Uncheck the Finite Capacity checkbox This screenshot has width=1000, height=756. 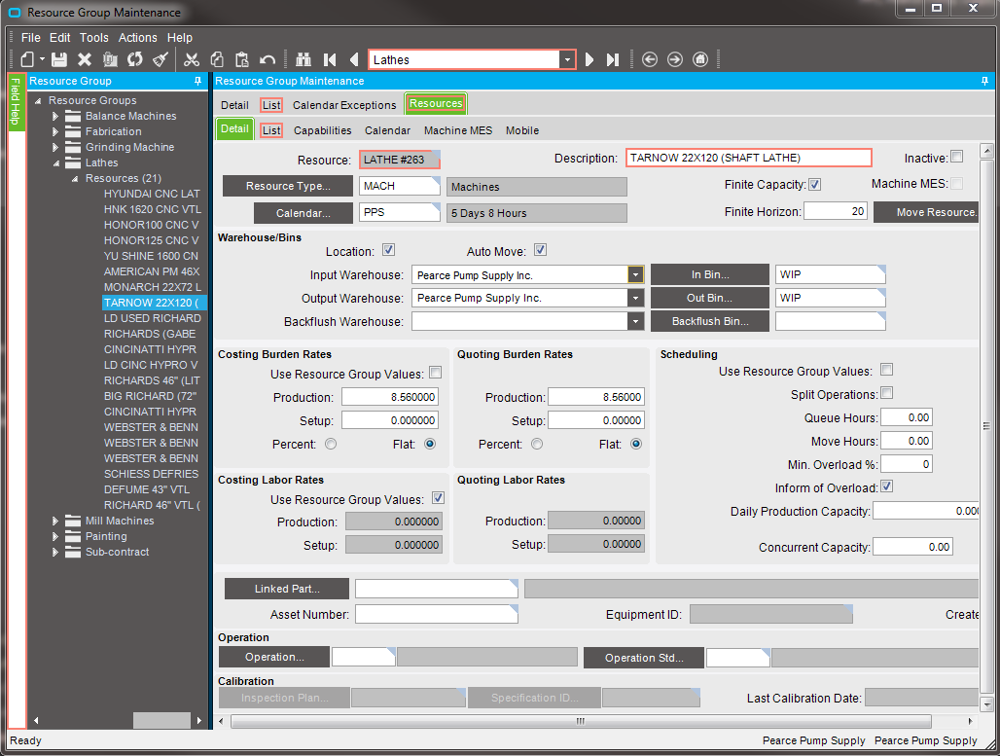pos(815,184)
